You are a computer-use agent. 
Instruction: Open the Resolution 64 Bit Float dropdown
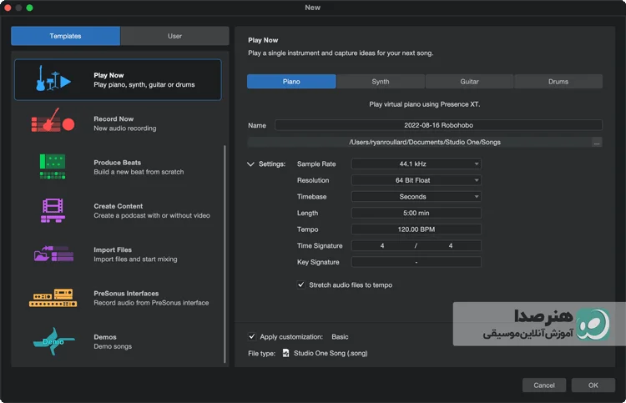tap(416, 180)
